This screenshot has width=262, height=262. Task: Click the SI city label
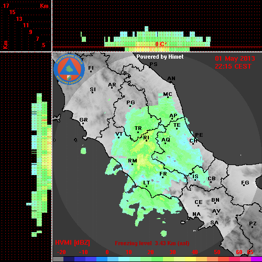pos(93,90)
